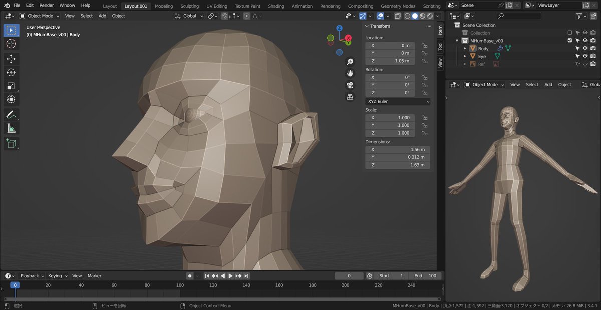Select the Transform tool
Image resolution: width=601 pixels, height=310 pixels.
11,99
